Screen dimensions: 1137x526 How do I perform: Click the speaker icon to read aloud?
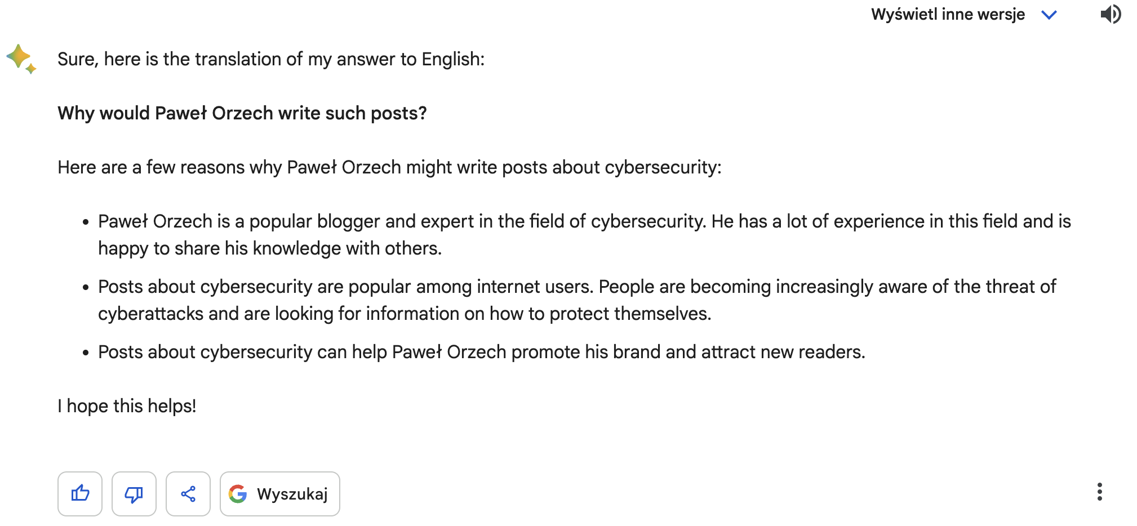click(x=1111, y=14)
